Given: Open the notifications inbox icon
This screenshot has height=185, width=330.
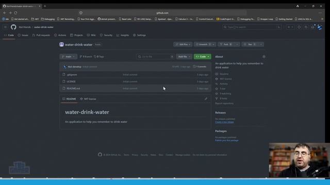Looking at the screenshot, I should click(313, 27).
